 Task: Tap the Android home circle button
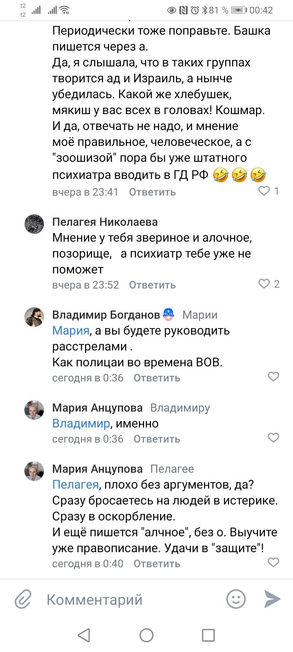(x=146, y=635)
